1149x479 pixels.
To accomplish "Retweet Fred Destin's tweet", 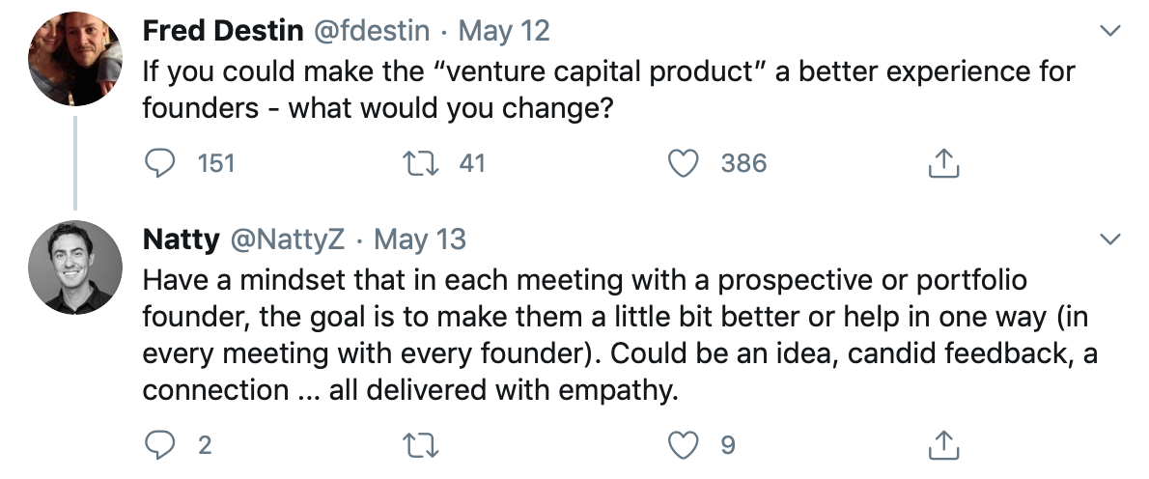I will click(423, 164).
